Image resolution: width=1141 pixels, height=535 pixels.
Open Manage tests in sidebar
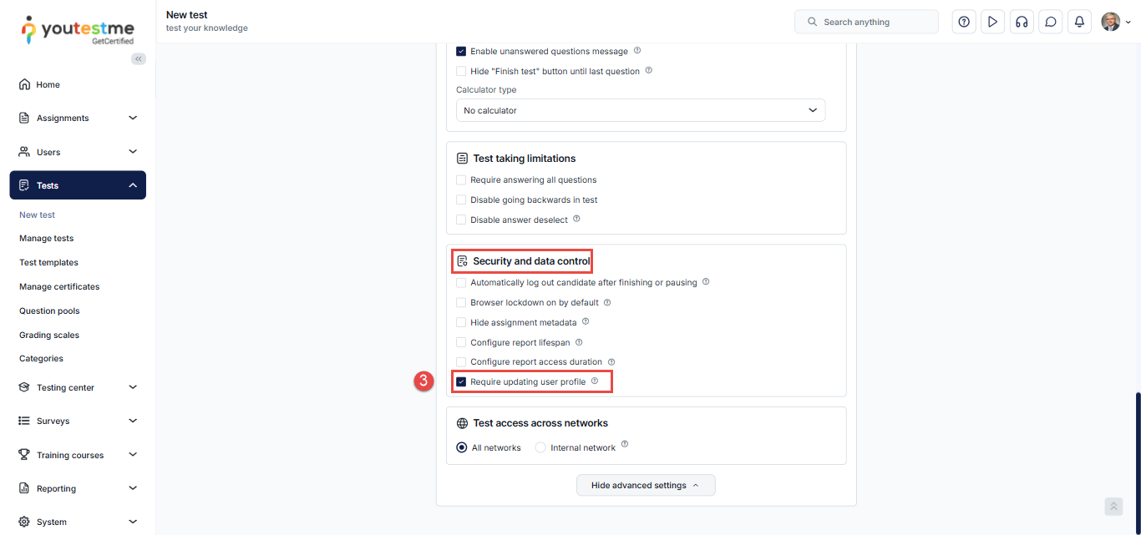(47, 239)
